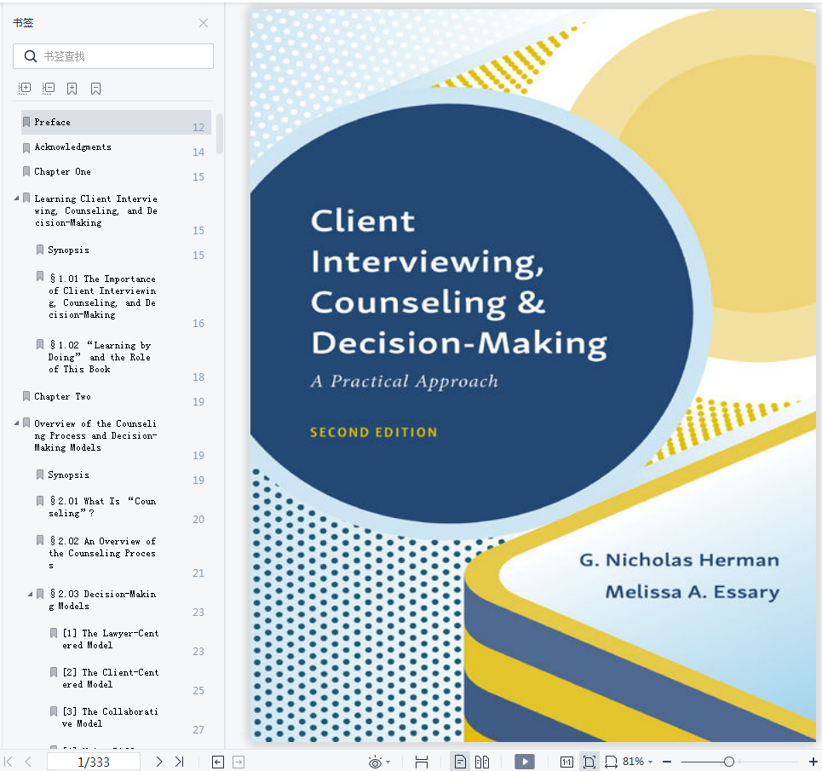Open Learning Client Interviewing bookmark
This screenshot has height=771, width=822.
coord(96,210)
